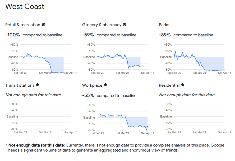Image resolution: width=235 pixels, height=161 pixels.
Task: Select the West Coast page title
Action: (25, 7)
